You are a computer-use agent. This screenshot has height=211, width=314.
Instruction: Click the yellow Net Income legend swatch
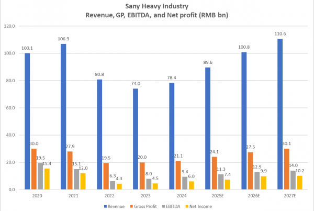click(185, 206)
